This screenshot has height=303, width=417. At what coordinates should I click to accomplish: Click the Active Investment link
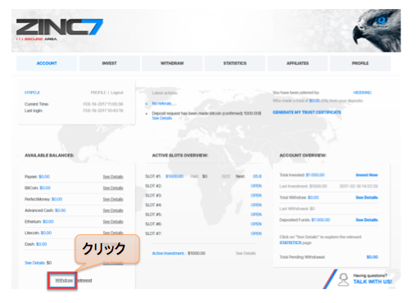[168, 253]
